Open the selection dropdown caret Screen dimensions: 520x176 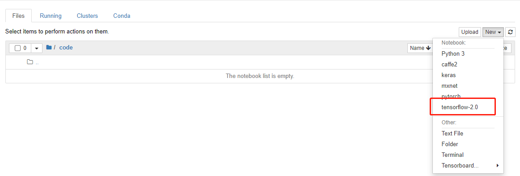37,48
